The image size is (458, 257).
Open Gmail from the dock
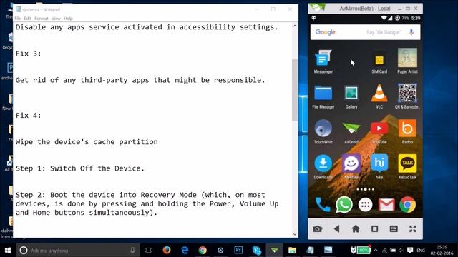(386, 205)
